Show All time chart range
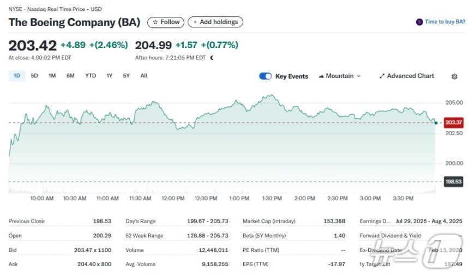 pyautogui.click(x=144, y=76)
